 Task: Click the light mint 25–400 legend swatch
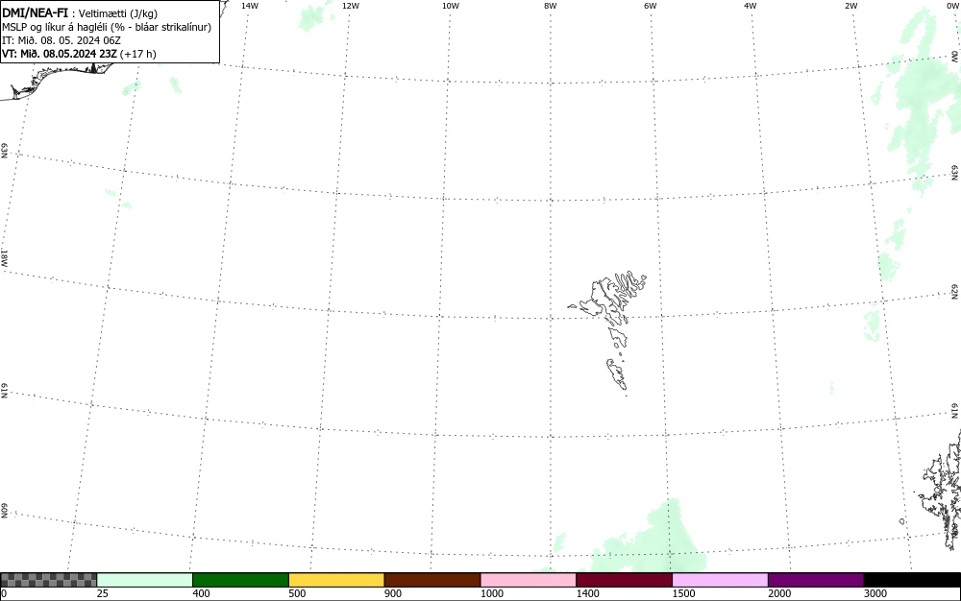coord(145,580)
